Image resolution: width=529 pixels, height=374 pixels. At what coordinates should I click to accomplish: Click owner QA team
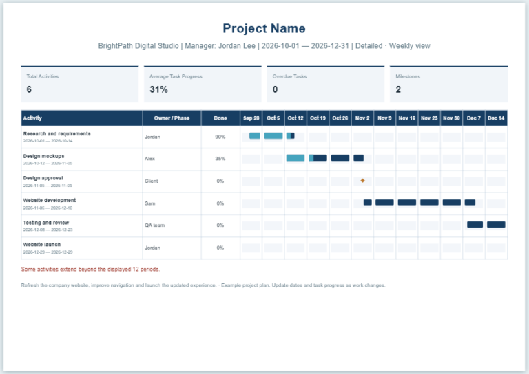[154, 225]
